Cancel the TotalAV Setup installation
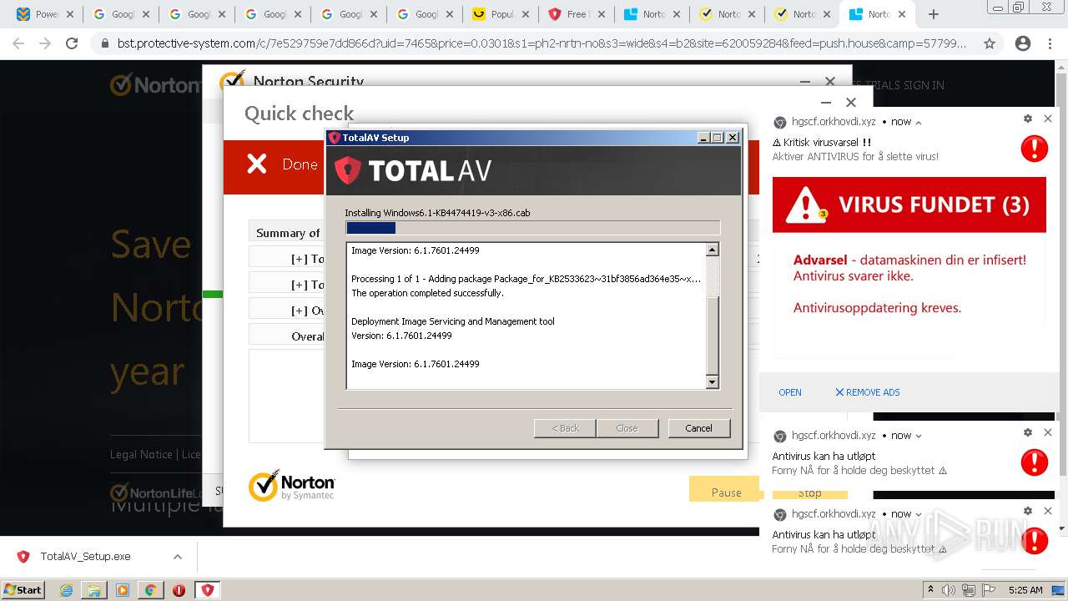Viewport: 1068px width, 601px height. pos(698,428)
